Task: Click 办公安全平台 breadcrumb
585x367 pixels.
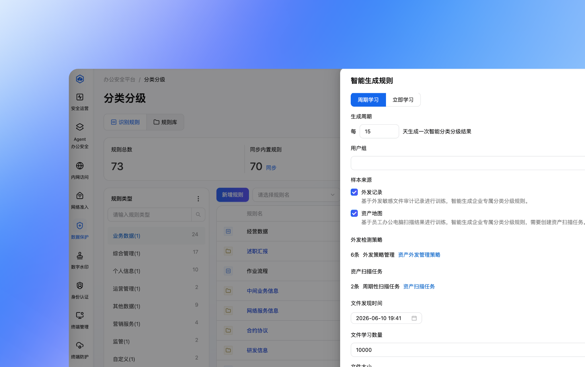Action: pos(119,79)
